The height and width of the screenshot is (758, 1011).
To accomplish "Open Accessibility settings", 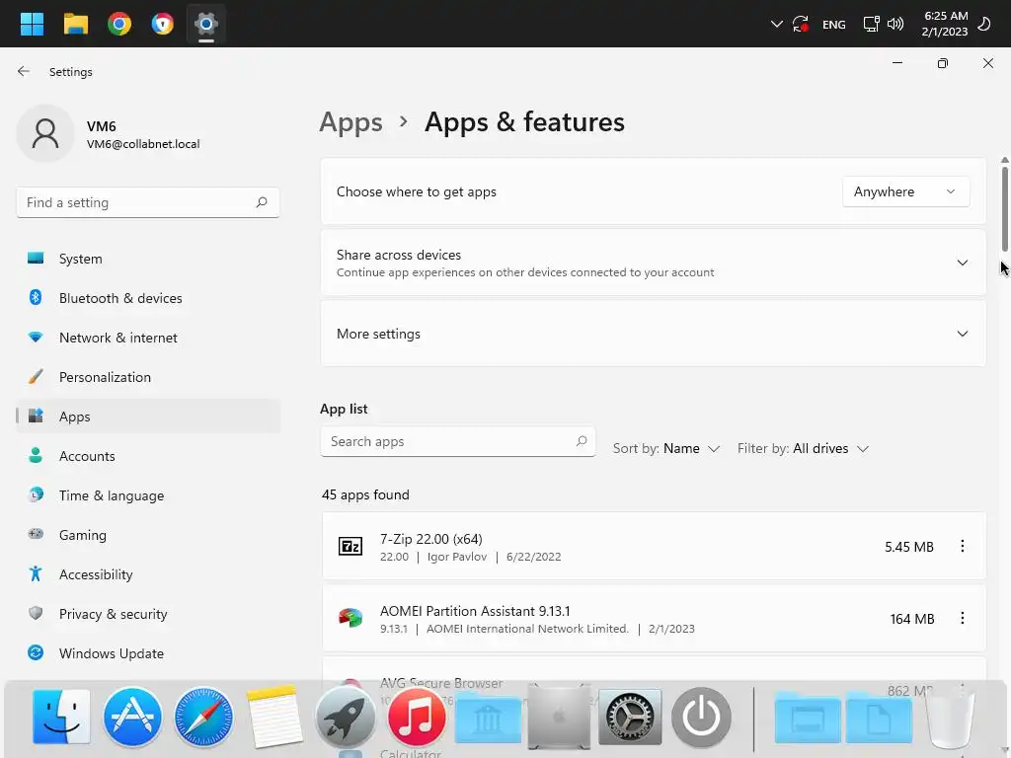I will point(148,574).
